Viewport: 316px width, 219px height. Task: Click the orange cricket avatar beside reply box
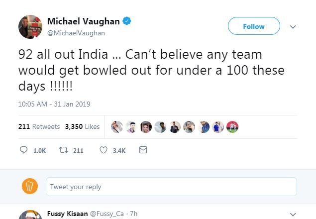[x=30, y=187]
